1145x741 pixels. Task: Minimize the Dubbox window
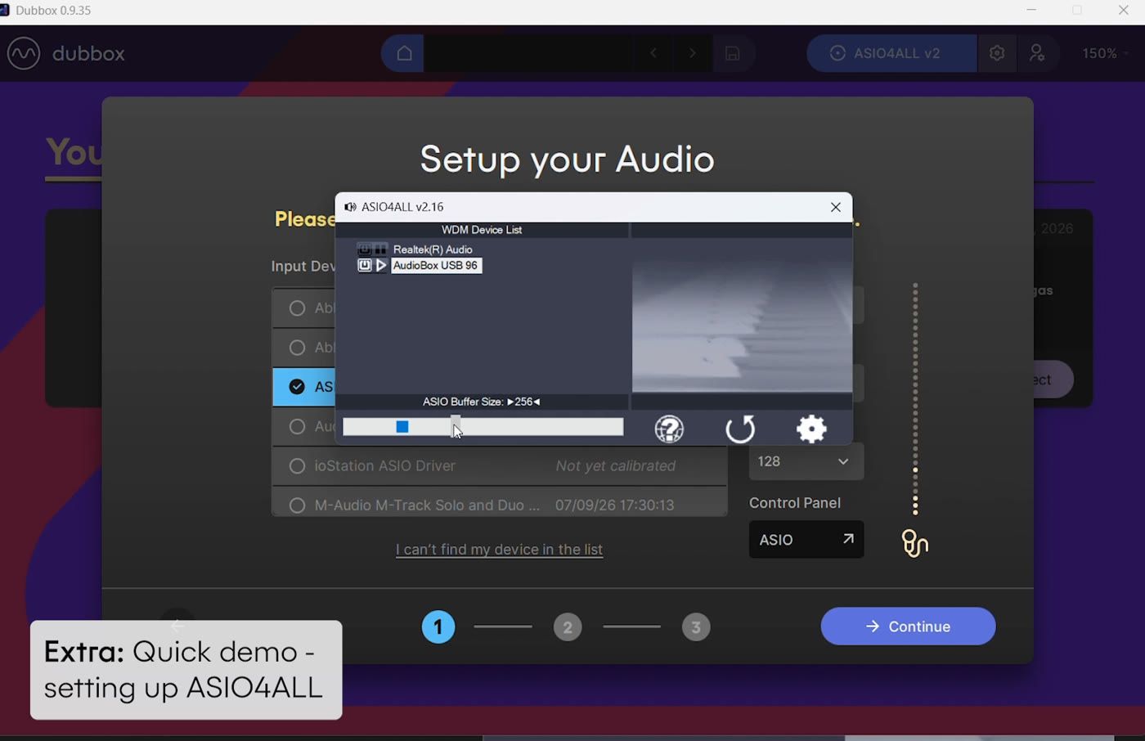click(1031, 11)
